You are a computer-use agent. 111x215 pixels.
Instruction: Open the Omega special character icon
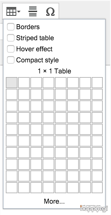50,12
